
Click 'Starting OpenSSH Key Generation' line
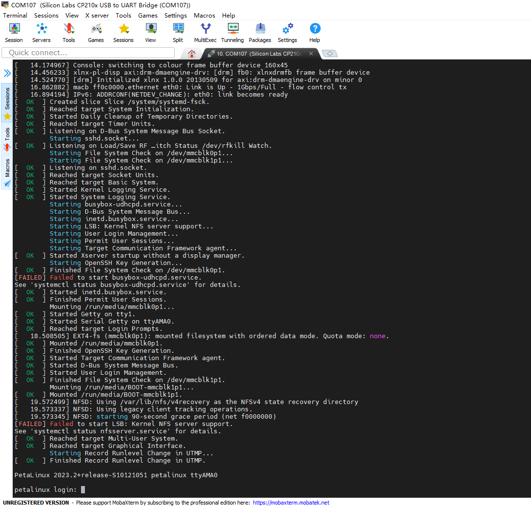click(116, 263)
